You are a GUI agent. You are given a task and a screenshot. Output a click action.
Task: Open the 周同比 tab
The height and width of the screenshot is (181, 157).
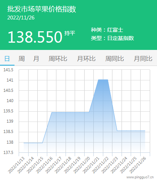115,59
